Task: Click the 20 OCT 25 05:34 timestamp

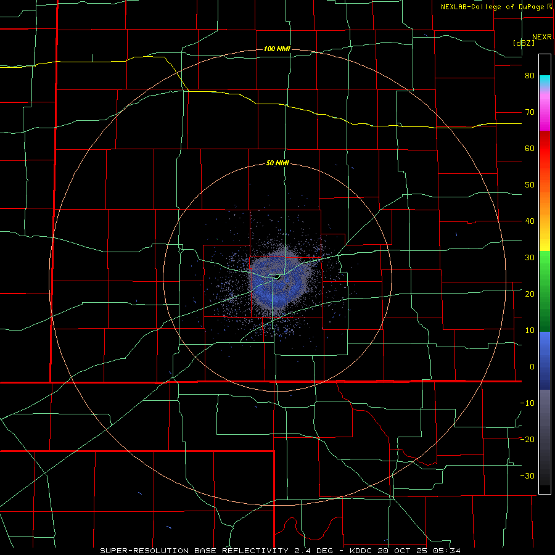Action: (x=421, y=551)
